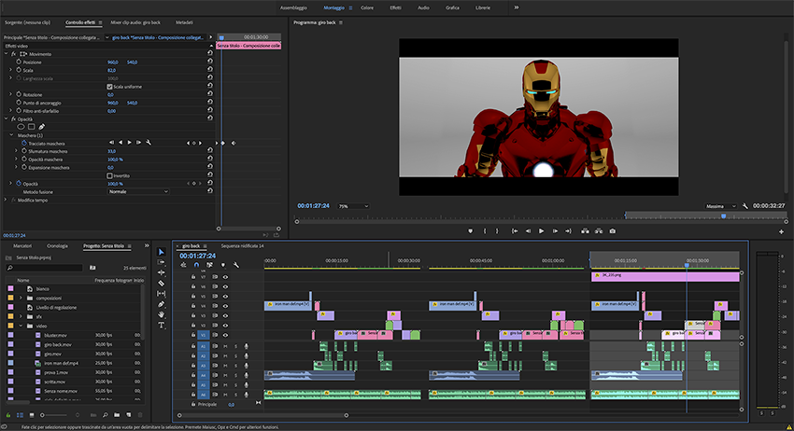
Task: Click the Program monitor playhead marker
Action: point(724,216)
